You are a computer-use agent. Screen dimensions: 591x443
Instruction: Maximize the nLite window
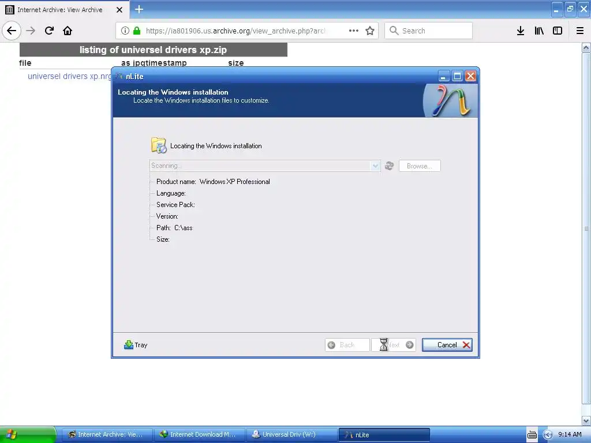pyautogui.click(x=457, y=76)
